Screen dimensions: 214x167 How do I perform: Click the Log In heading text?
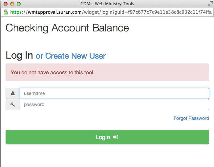click(19, 56)
